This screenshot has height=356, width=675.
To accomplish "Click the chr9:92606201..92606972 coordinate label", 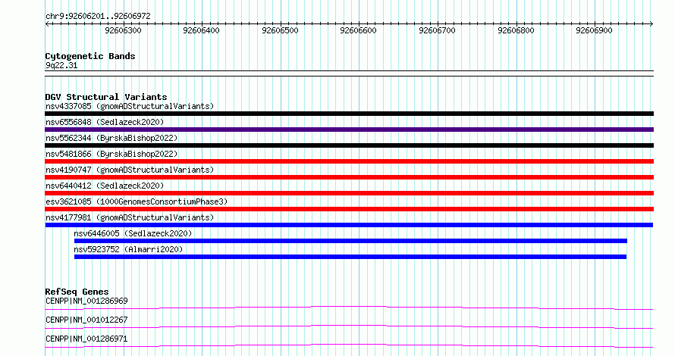I will point(98,17).
